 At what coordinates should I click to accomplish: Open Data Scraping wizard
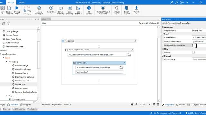click(x=70, y=10)
